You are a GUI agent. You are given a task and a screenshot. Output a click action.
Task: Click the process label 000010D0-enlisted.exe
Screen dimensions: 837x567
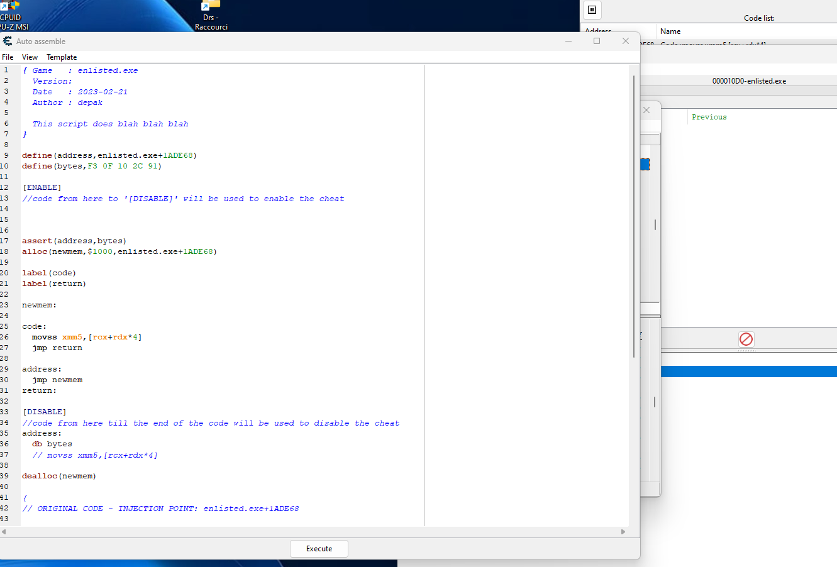(x=749, y=81)
